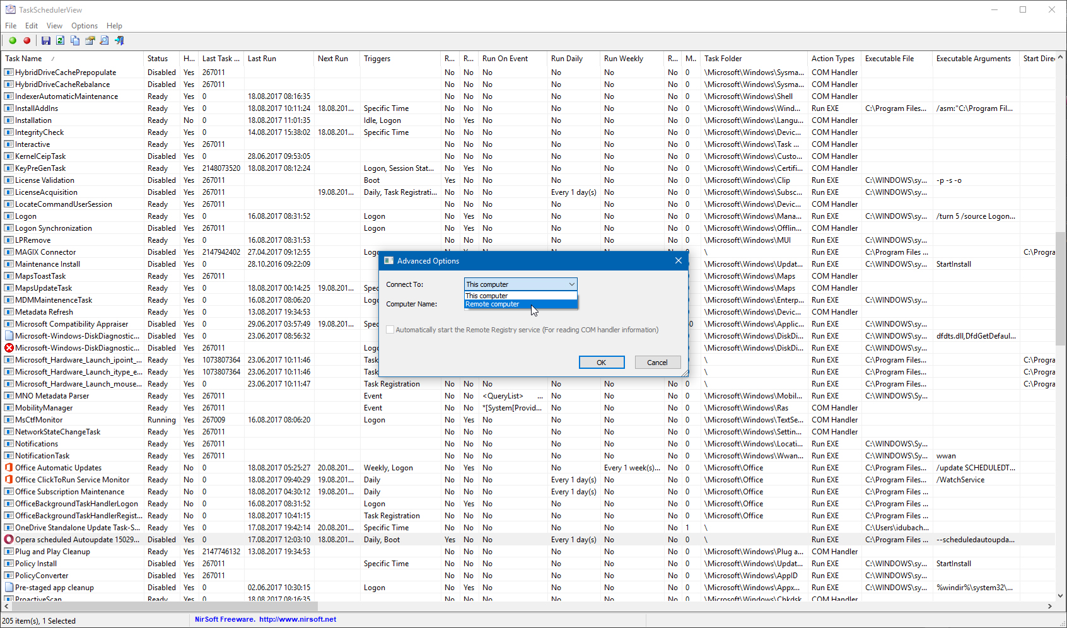The height and width of the screenshot is (628, 1067).
Task: Click the Office ClickToRun Service Monitor icon
Action: [x=9, y=480]
